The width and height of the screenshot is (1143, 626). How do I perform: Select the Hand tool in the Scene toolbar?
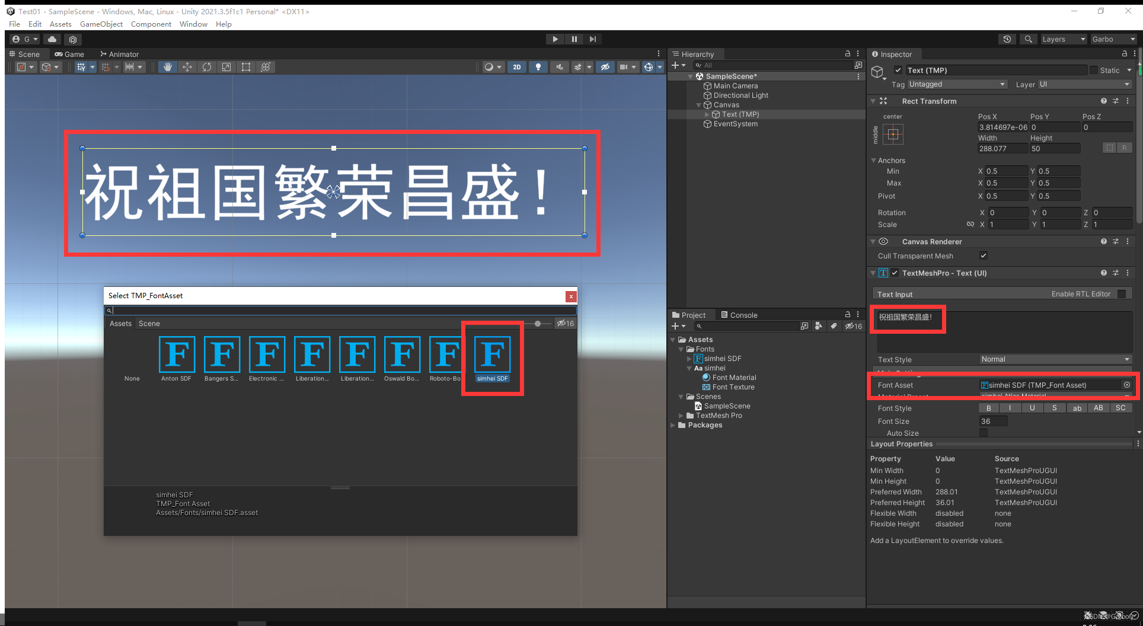(x=168, y=66)
